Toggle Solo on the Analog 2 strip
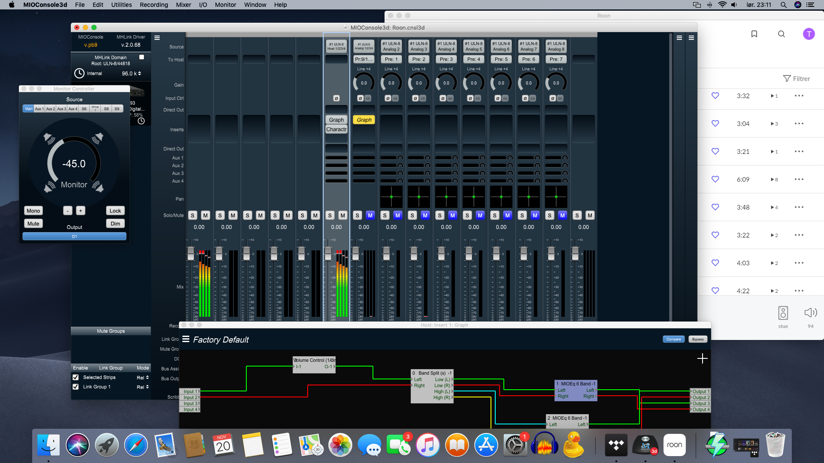Image resolution: width=824 pixels, height=463 pixels. (385, 215)
